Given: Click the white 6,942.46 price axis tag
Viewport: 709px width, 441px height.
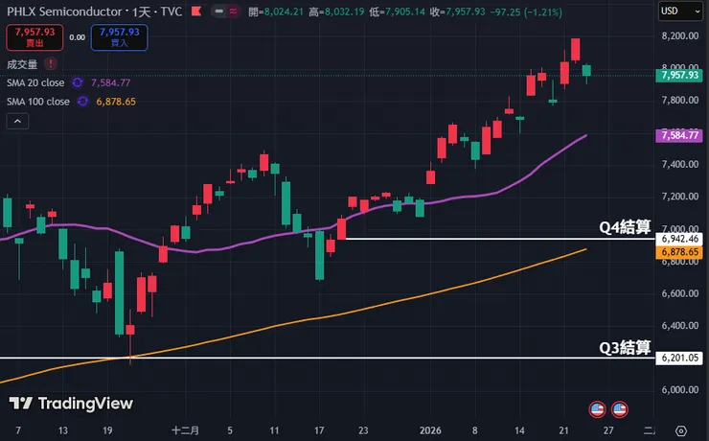Looking at the screenshot, I should pos(679,239).
